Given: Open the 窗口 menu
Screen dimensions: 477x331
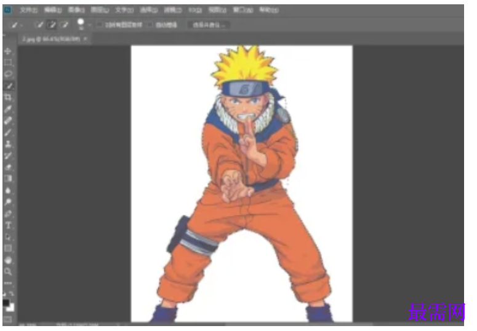Looking at the screenshot, I should point(243,10).
